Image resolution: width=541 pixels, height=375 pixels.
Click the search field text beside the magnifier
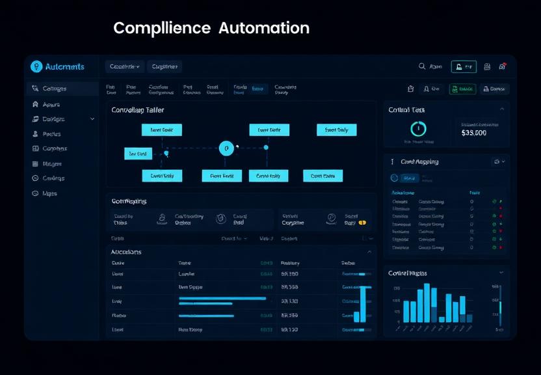(436, 66)
